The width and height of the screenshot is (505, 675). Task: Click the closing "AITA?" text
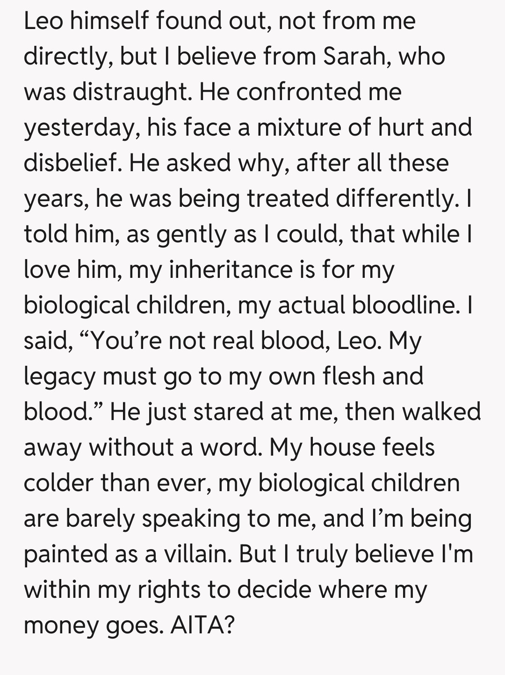point(202,625)
